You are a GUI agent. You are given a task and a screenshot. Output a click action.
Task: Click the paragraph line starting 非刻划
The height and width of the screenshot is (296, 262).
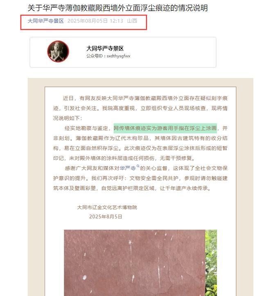tap(140, 138)
